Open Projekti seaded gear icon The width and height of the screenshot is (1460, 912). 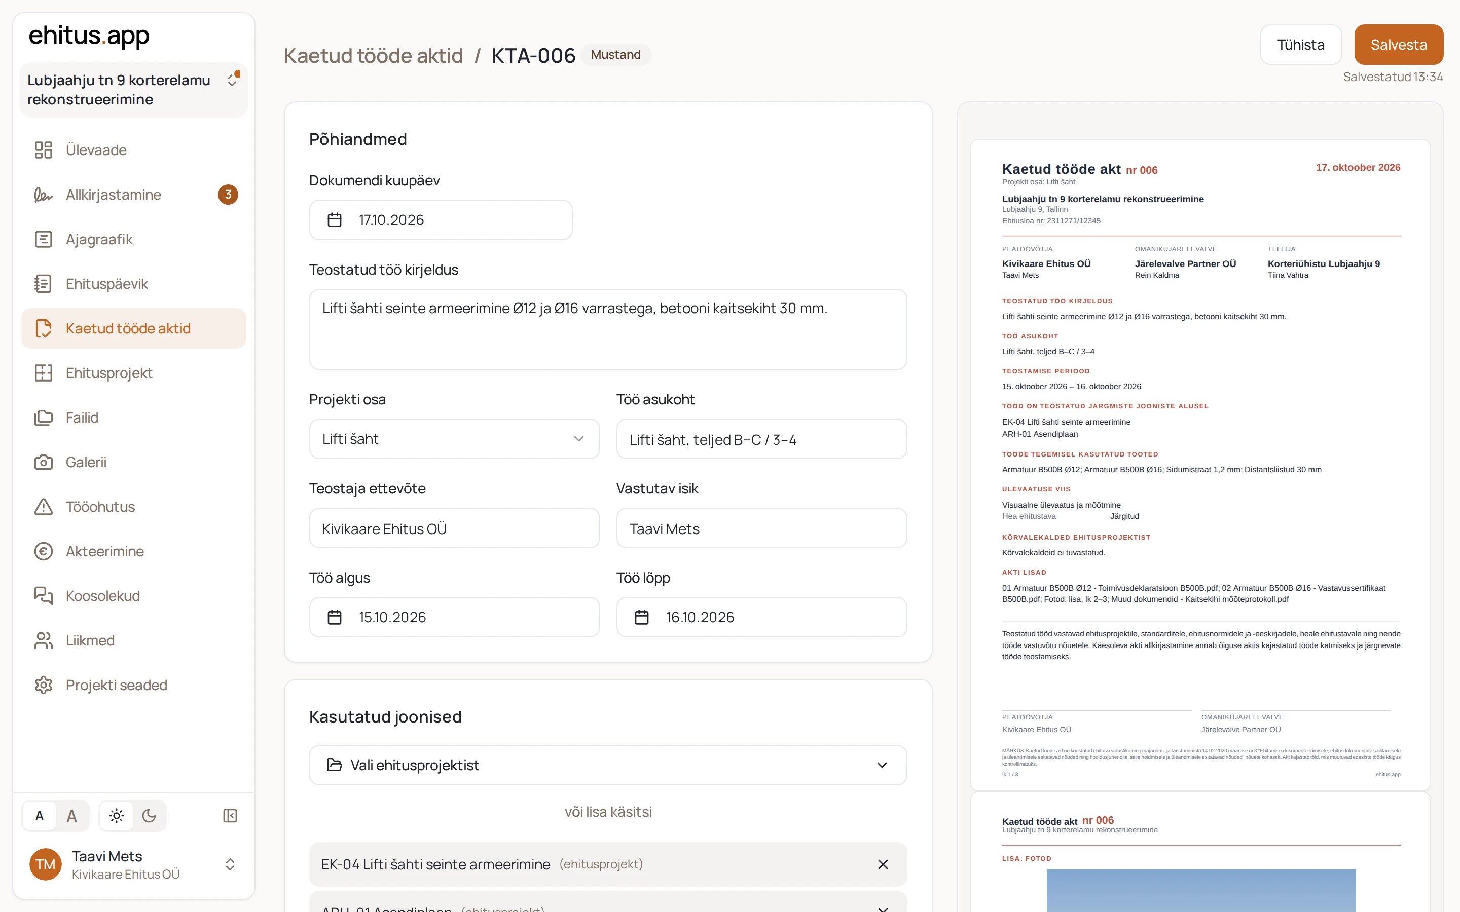[44, 685]
